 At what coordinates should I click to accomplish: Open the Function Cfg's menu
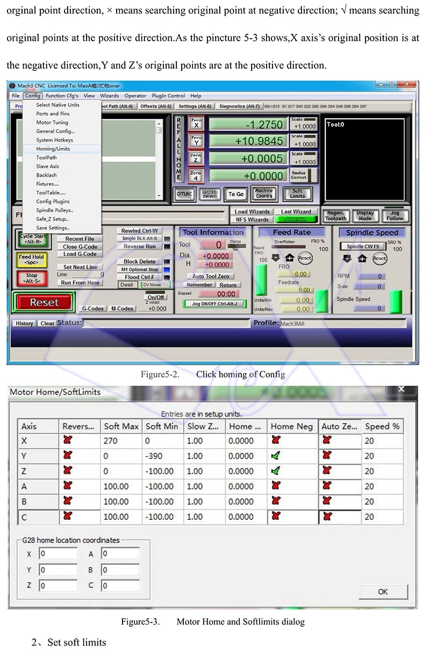pyautogui.click(x=62, y=96)
